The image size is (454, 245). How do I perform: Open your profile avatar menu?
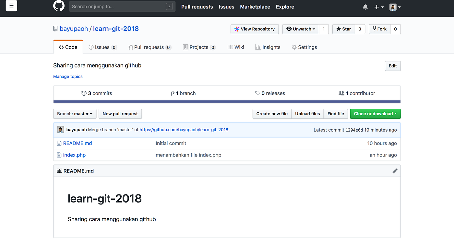point(393,6)
